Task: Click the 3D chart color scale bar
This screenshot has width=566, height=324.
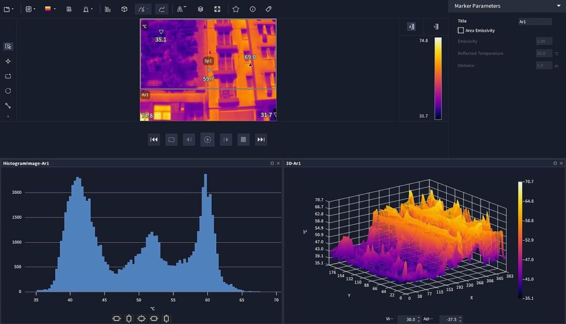Action: [520, 240]
